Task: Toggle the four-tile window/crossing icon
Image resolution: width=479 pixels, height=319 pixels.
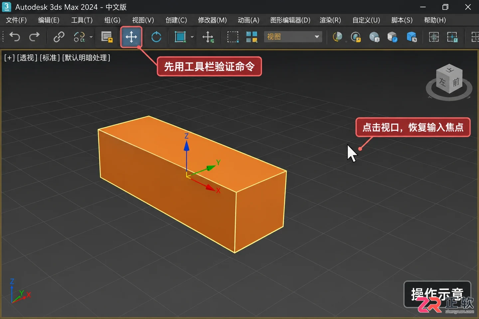Action: [x=252, y=37]
